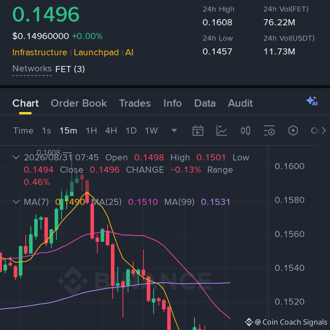
Task: Select the 1s timeframe
Action: coord(46,131)
